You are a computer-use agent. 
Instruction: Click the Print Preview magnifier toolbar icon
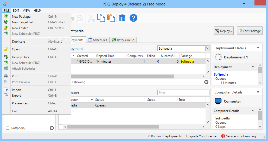(79, 18)
